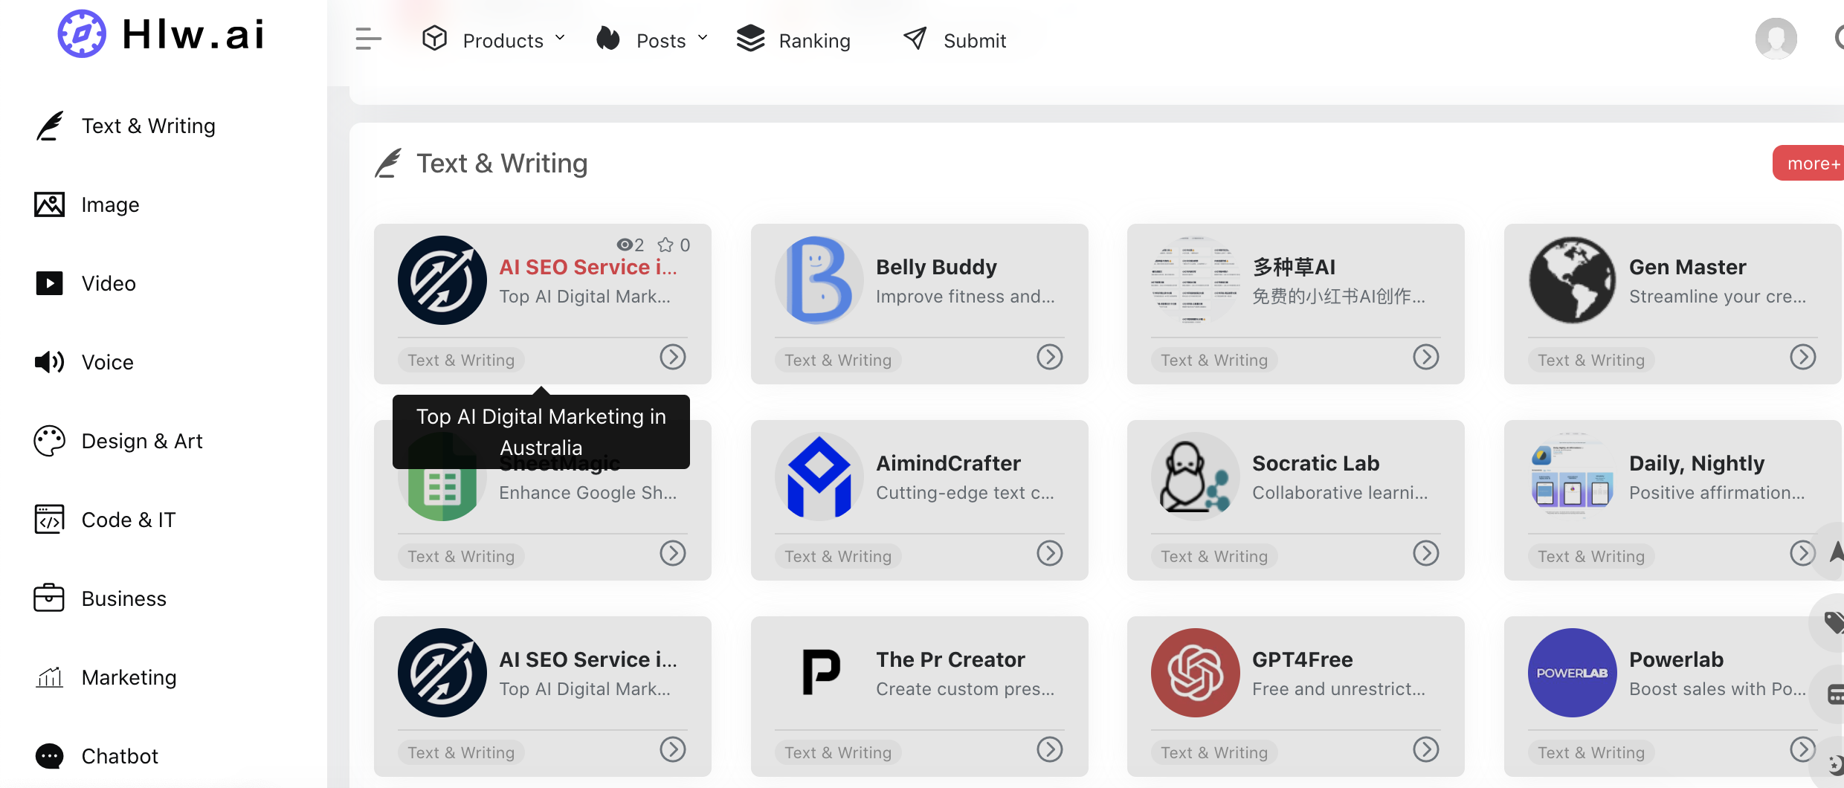Click AimindCrafter go-arrow circle icon
The image size is (1844, 788).
(x=1050, y=554)
